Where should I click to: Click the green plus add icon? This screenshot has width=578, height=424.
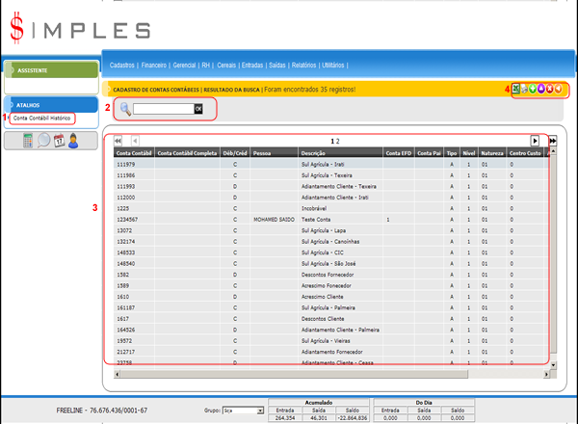pos(534,90)
